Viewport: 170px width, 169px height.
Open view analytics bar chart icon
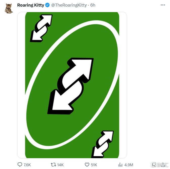point(120,165)
